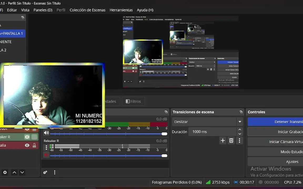Viewport: 303px width, 189px height.
Task: Open the Deslizar transition dropdown
Action: pos(207,122)
